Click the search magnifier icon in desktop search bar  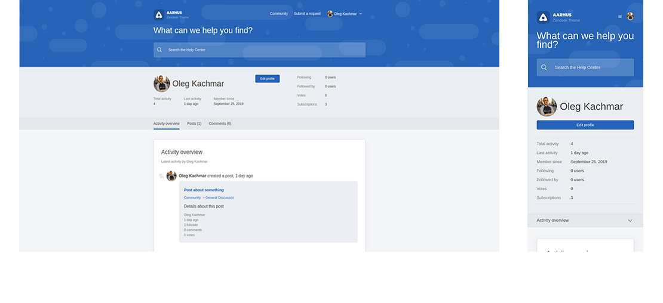(x=159, y=50)
